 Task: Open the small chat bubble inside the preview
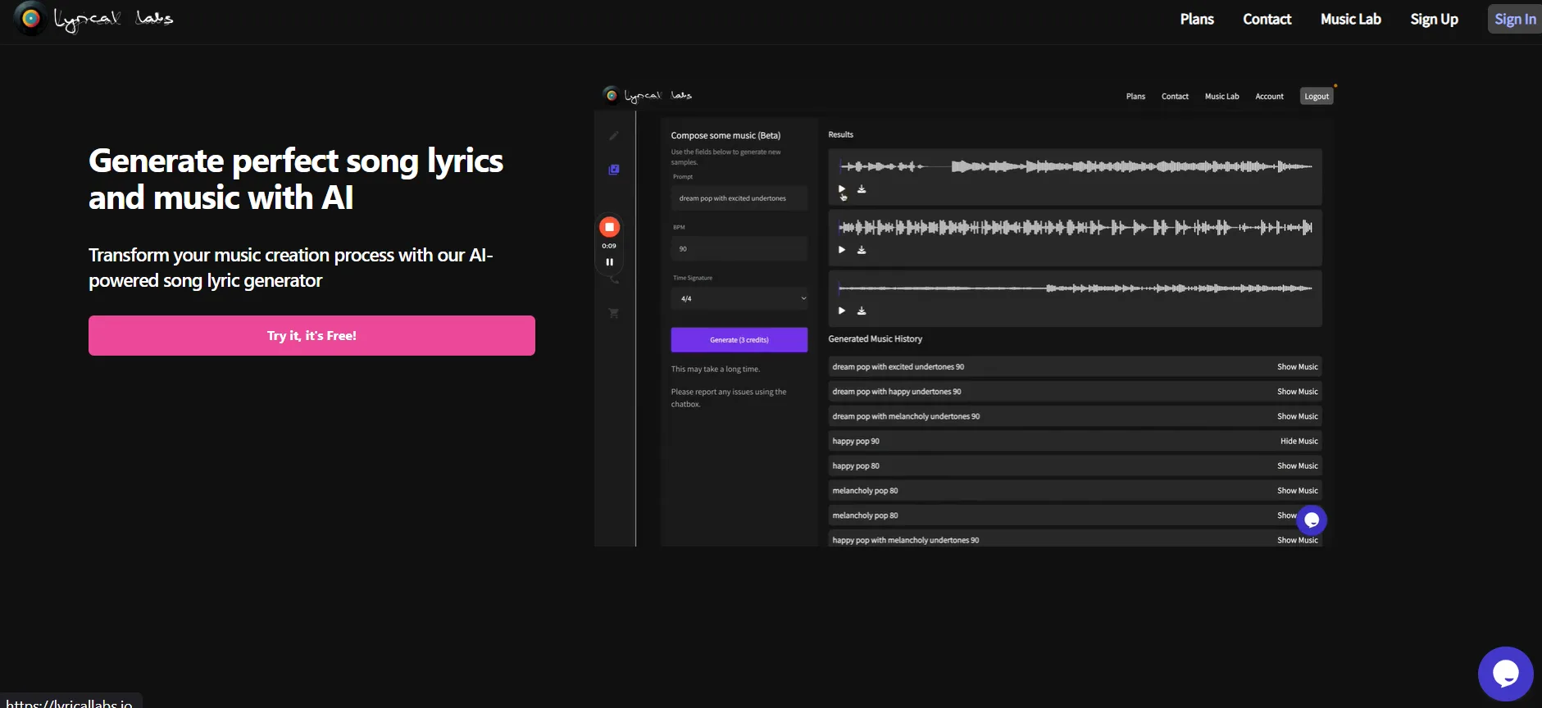[1312, 520]
